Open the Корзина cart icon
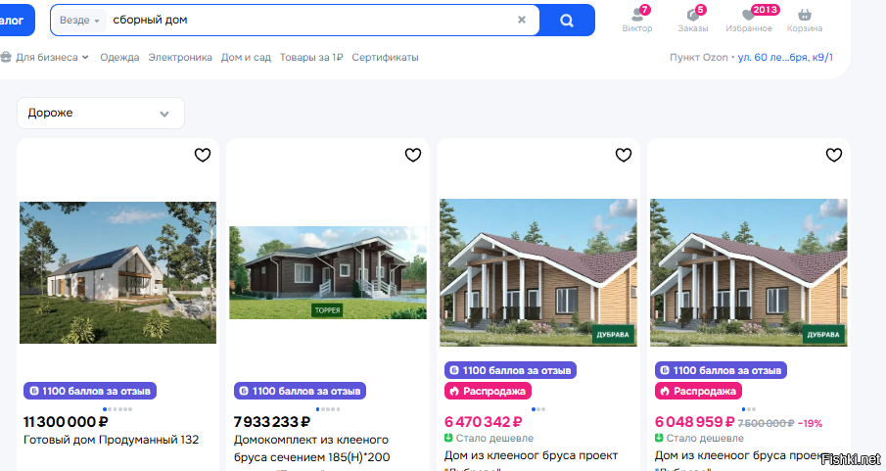Image resolution: width=886 pixels, height=471 pixels. pos(805,17)
